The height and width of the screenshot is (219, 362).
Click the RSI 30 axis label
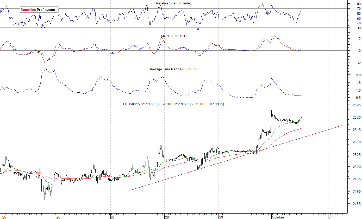pos(359,28)
